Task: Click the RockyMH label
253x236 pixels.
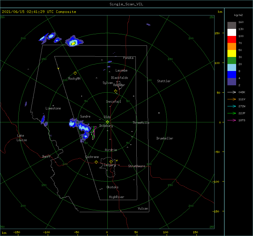Action: pos(74,79)
